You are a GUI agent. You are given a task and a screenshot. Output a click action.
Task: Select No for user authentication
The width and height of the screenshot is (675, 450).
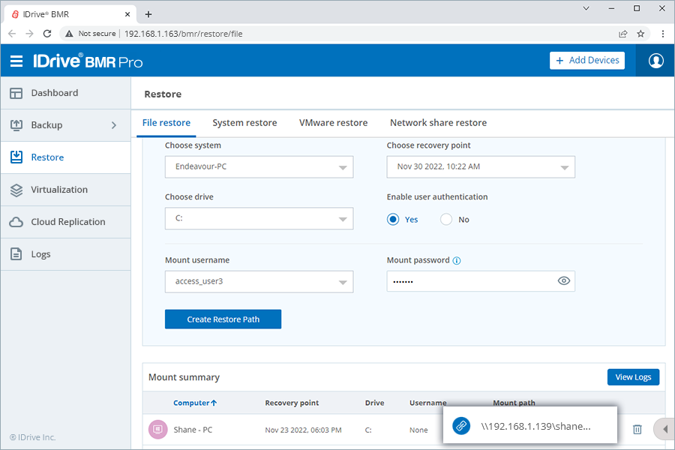(x=446, y=220)
